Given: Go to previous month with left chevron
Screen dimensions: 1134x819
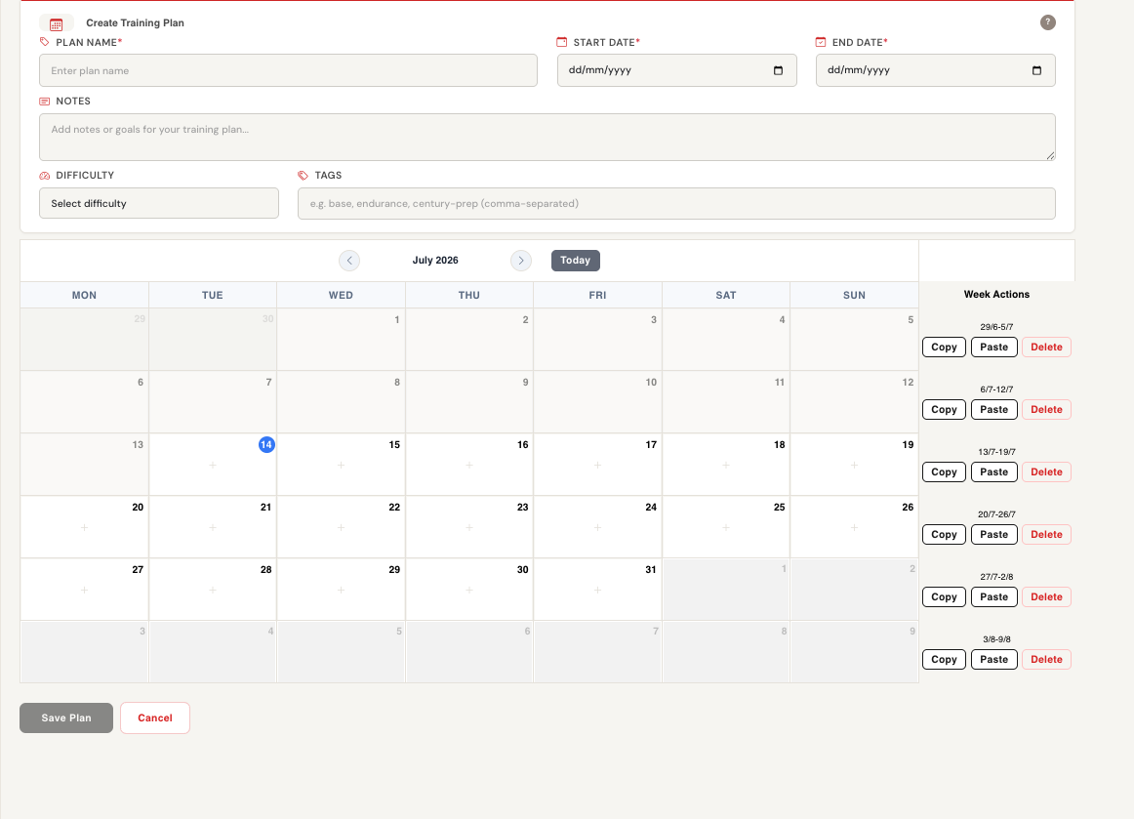Looking at the screenshot, I should pyautogui.click(x=349, y=261).
